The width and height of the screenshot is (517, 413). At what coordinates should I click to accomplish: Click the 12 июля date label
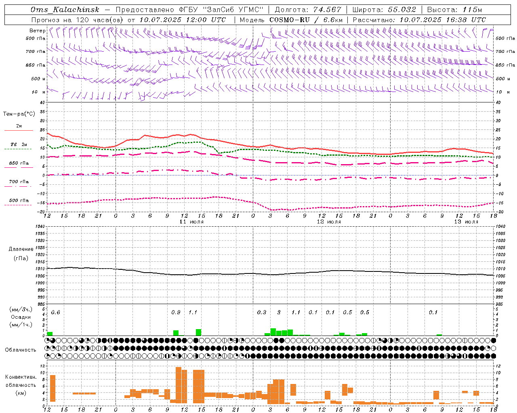click(329, 222)
